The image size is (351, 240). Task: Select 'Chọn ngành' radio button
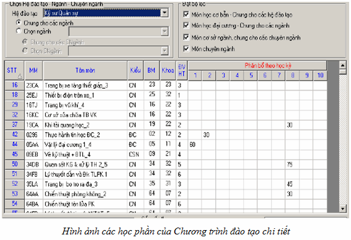coord(19,31)
